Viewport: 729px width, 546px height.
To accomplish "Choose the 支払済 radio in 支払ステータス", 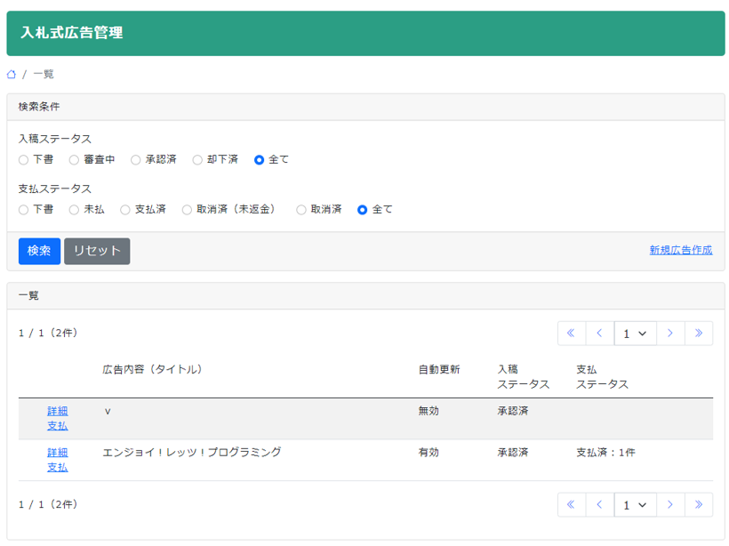I will (x=124, y=209).
